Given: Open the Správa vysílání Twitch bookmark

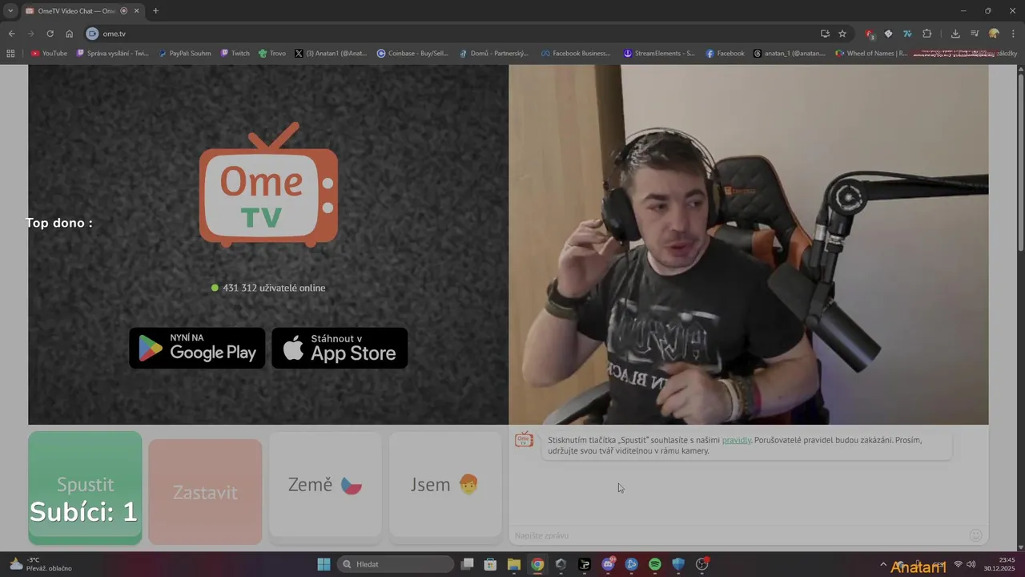Looking at the screenshot, I should pos(112,54).
